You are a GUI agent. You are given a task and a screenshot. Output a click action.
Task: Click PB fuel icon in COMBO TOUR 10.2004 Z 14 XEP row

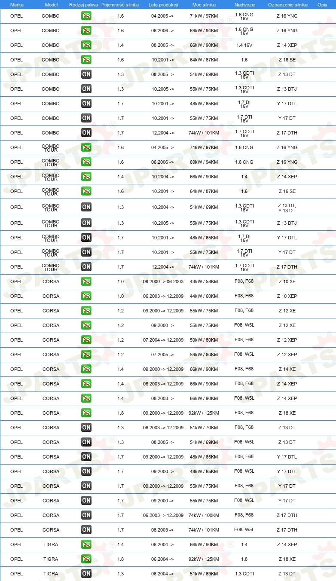coord(86,177)
